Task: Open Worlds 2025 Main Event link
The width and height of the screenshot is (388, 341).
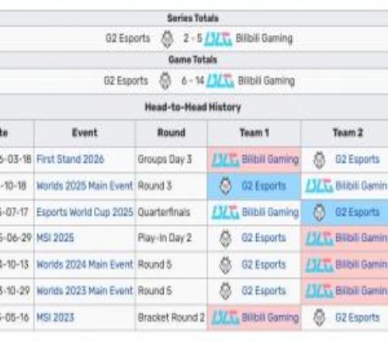Action: coord(85,186)
